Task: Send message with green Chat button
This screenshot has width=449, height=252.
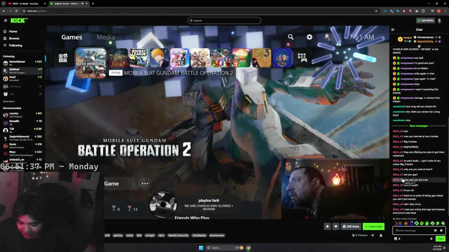Action: point(441,239)
